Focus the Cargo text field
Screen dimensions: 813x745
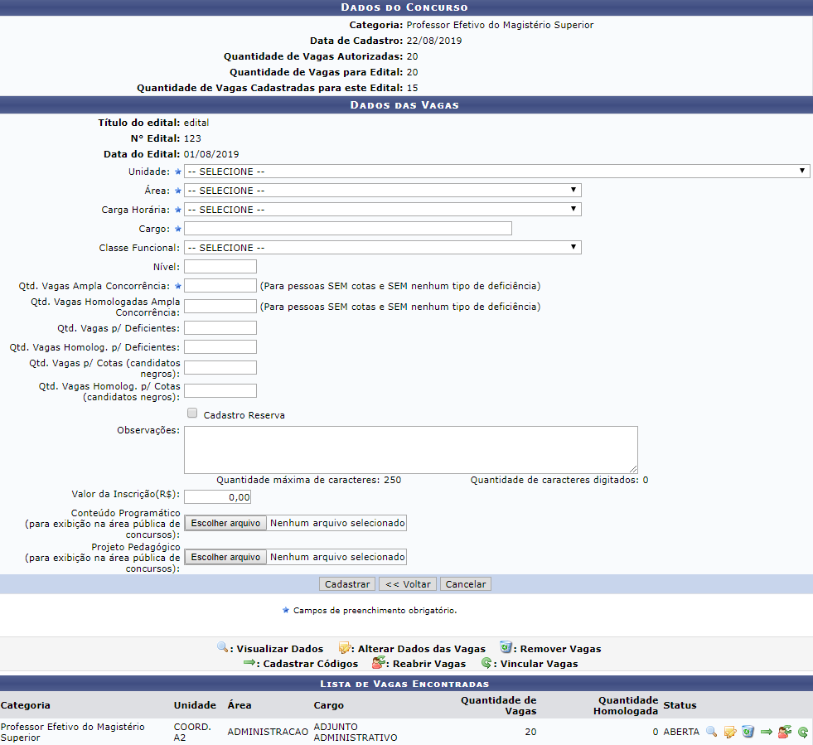[348, 229]
